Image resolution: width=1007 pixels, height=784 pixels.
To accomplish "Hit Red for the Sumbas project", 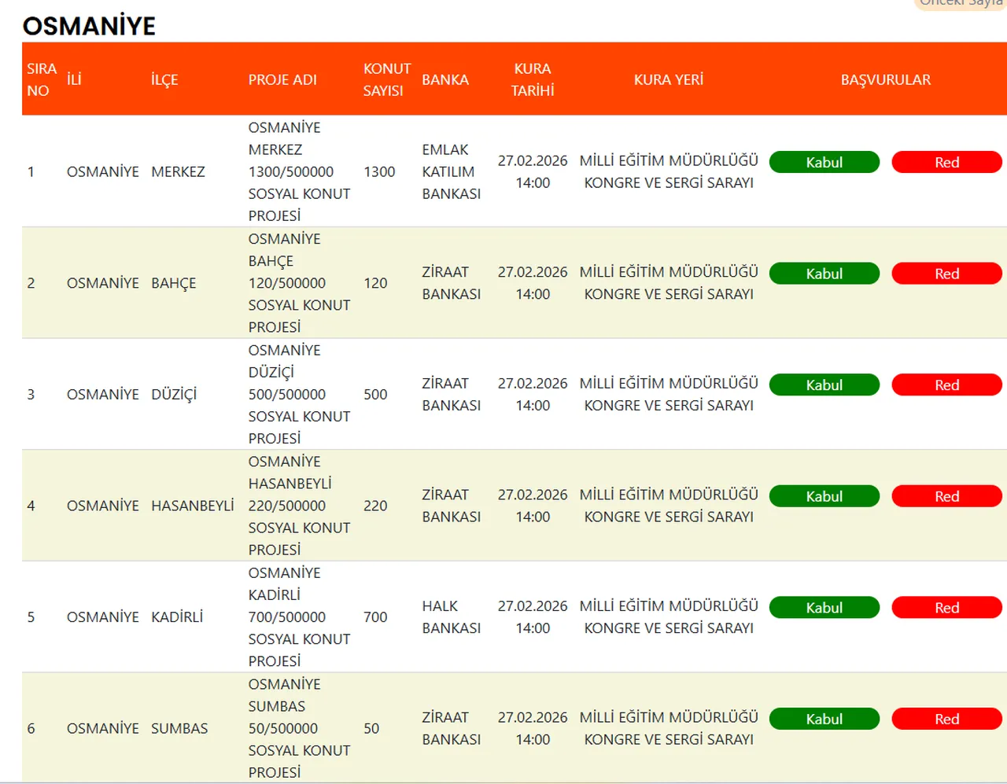I will point(946,719).
